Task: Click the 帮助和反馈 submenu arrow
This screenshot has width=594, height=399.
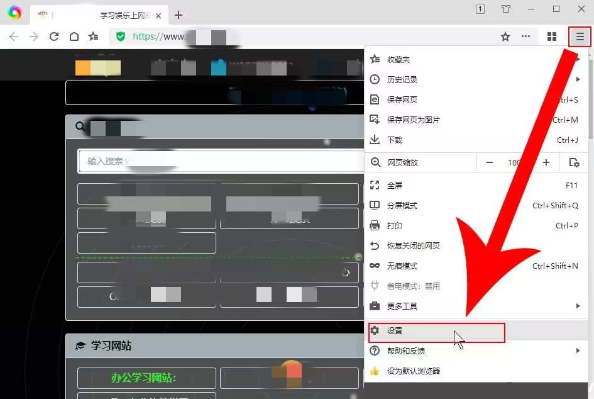Action: (578, 351)
